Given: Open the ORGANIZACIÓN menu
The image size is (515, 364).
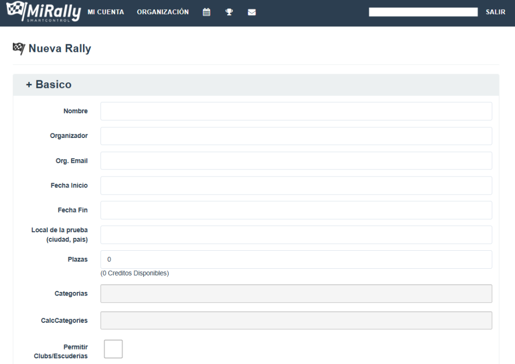Looking at the screenshot, I should coord(163,12).
